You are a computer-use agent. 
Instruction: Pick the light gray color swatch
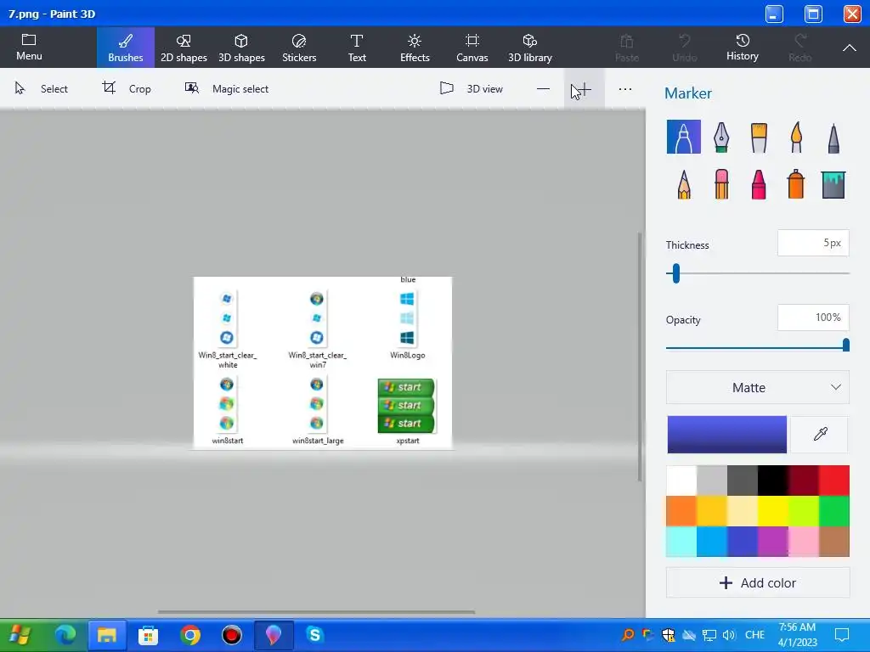[712, 481]
